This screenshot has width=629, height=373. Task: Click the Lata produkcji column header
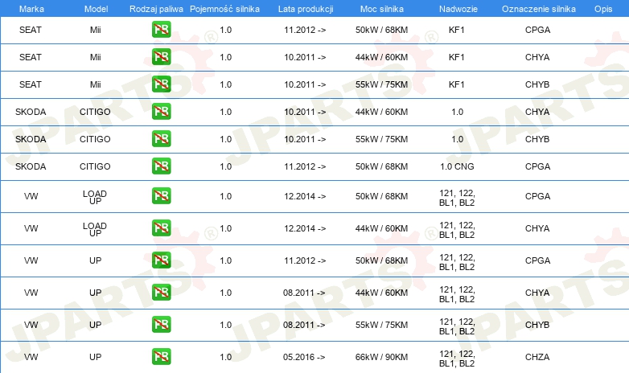pyautogui.click(x=306, y=9)
